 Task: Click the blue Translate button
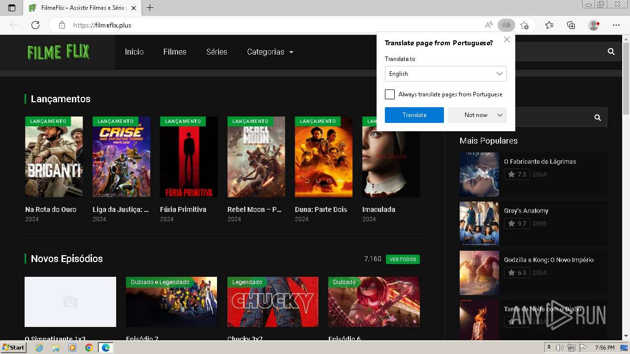coord(414,115)
